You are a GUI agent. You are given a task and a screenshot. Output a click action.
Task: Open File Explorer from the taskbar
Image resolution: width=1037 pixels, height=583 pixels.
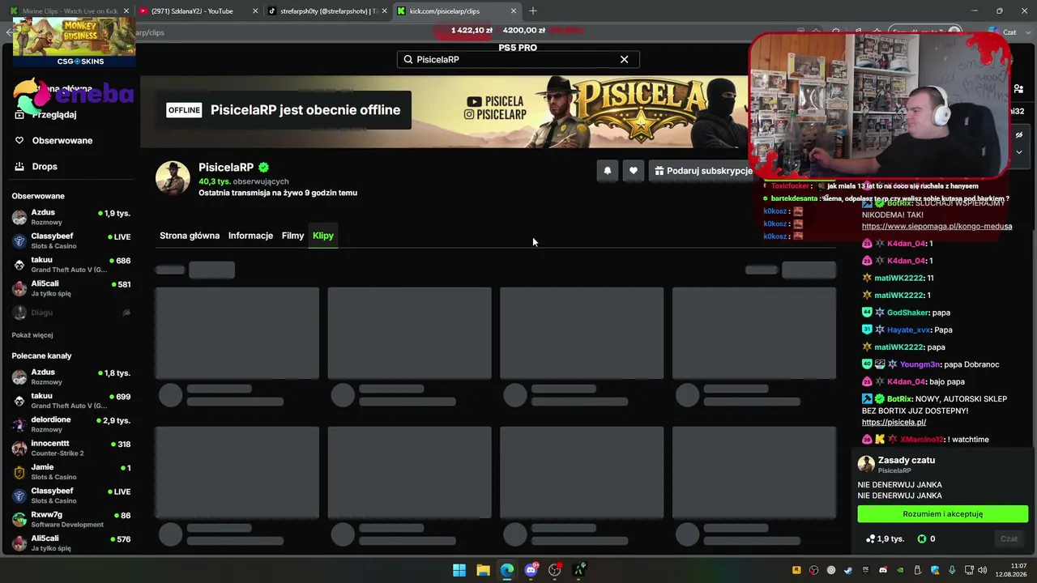(483, 570)
